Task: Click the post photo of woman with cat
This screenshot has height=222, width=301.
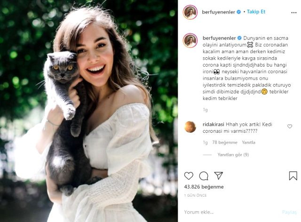Action: point(89,111)
